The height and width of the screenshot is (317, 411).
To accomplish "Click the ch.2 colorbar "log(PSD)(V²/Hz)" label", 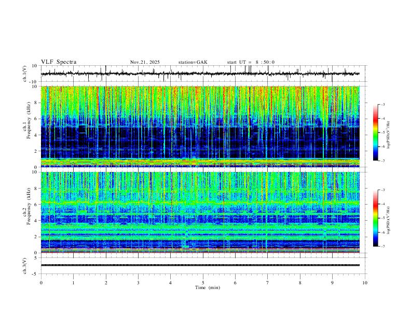I will [x=388, y=221].
